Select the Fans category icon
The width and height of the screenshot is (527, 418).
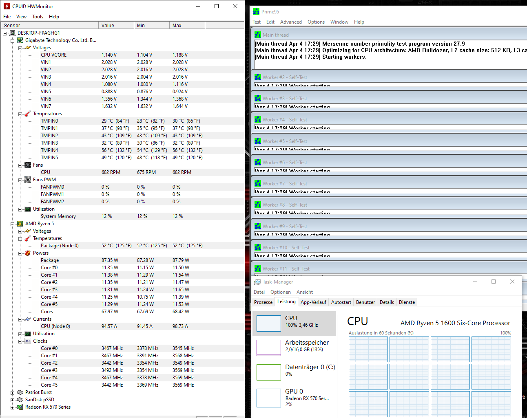pyautogui.click(x=27, y=165)
